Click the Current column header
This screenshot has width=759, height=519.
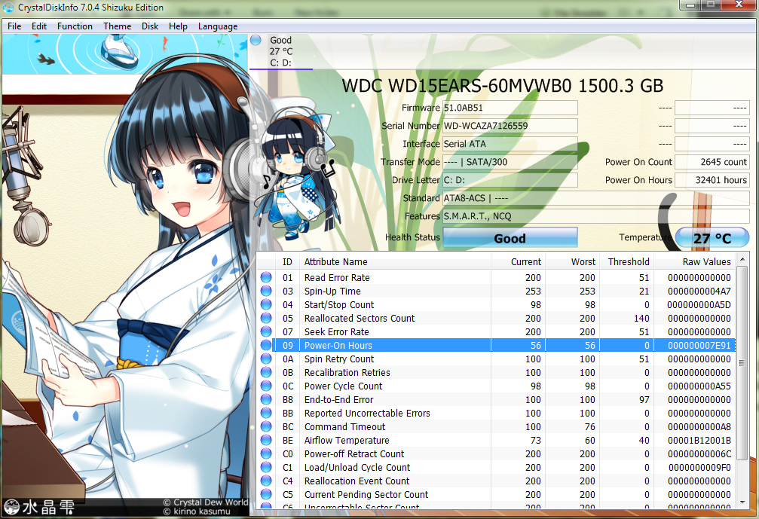(x=518, y=261)
